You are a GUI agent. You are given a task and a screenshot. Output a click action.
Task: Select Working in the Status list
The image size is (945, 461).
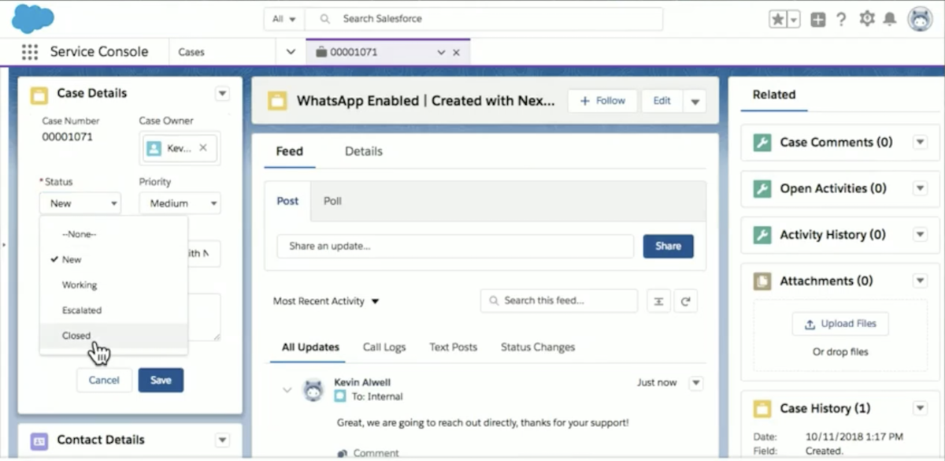(114, 284)
